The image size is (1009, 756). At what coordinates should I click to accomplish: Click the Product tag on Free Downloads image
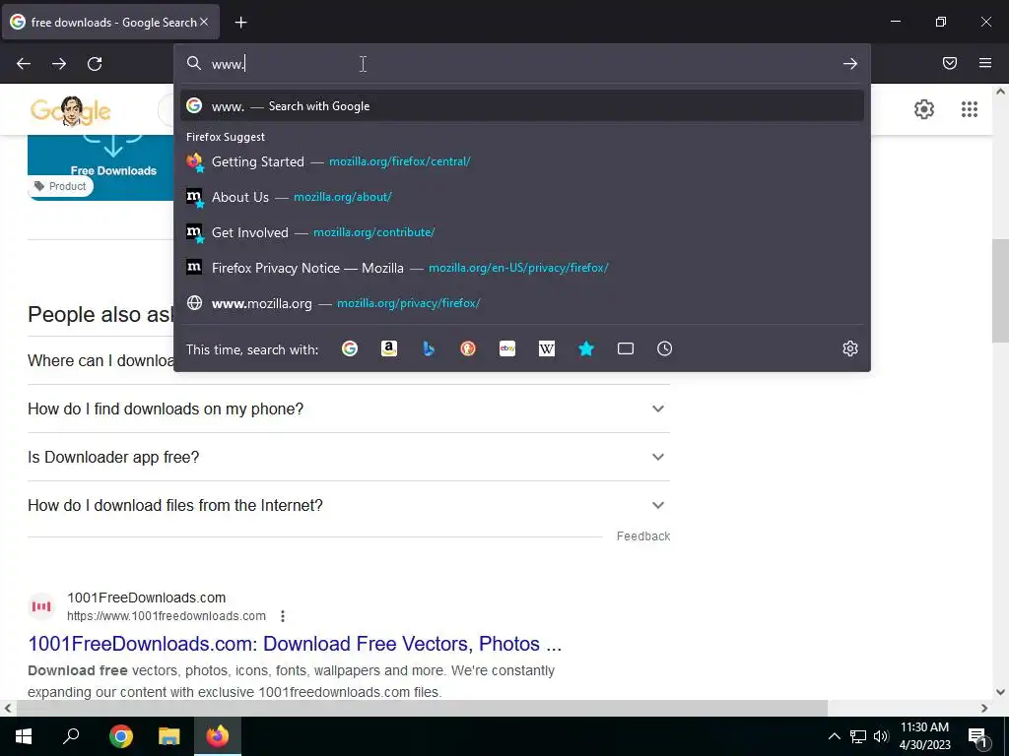[x=60, y=186]
